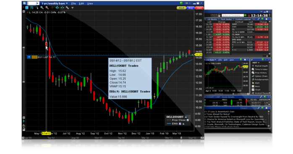Toggle the orange crosshair tool
Viewport: 293px width, 154px height.
point(52,8)
